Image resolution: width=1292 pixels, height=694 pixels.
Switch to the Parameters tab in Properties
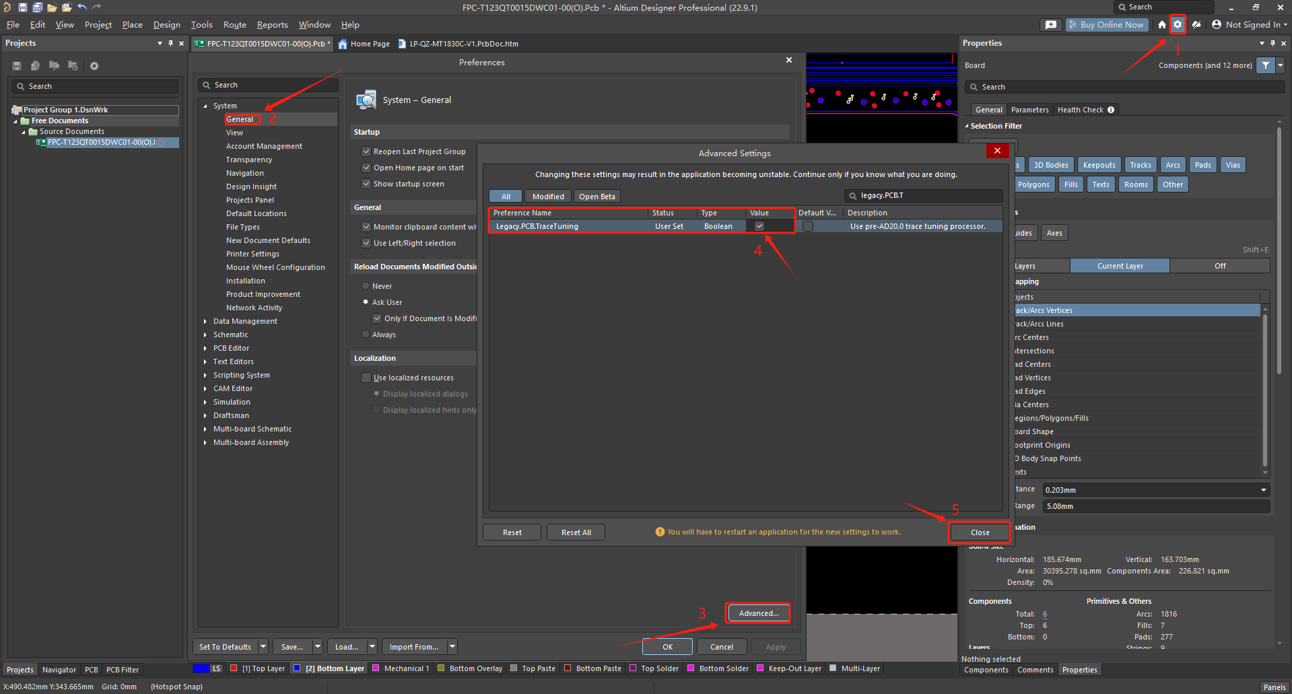[1029, 110]
